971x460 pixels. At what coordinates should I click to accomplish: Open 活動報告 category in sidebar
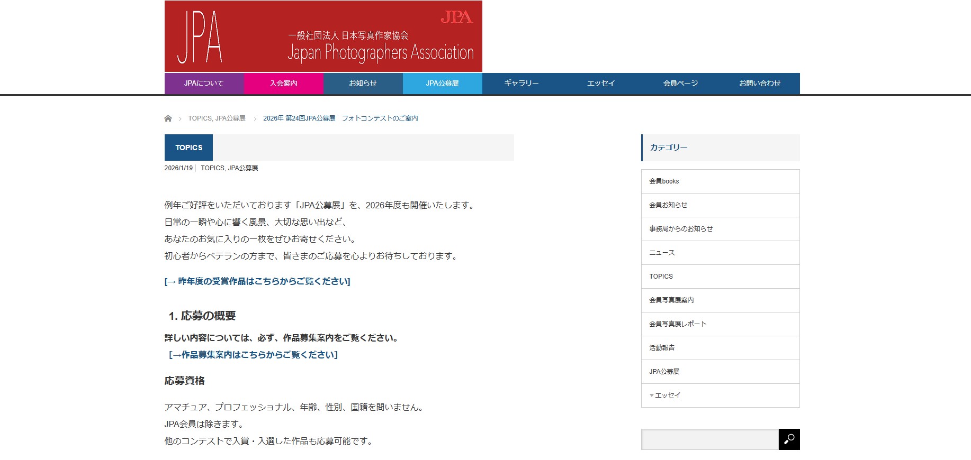(662, 348)
